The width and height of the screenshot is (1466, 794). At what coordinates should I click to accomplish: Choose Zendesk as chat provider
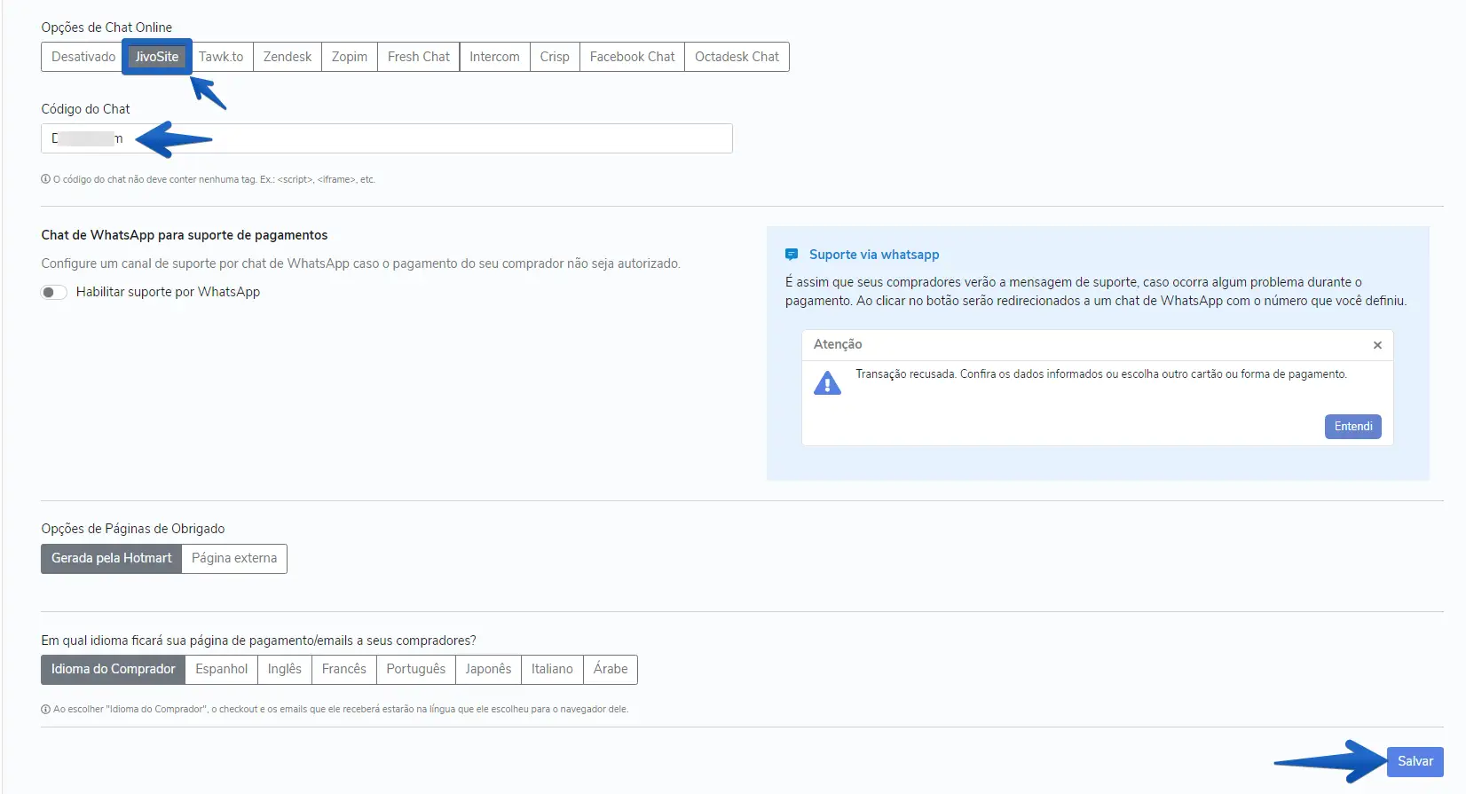[288, 57]
